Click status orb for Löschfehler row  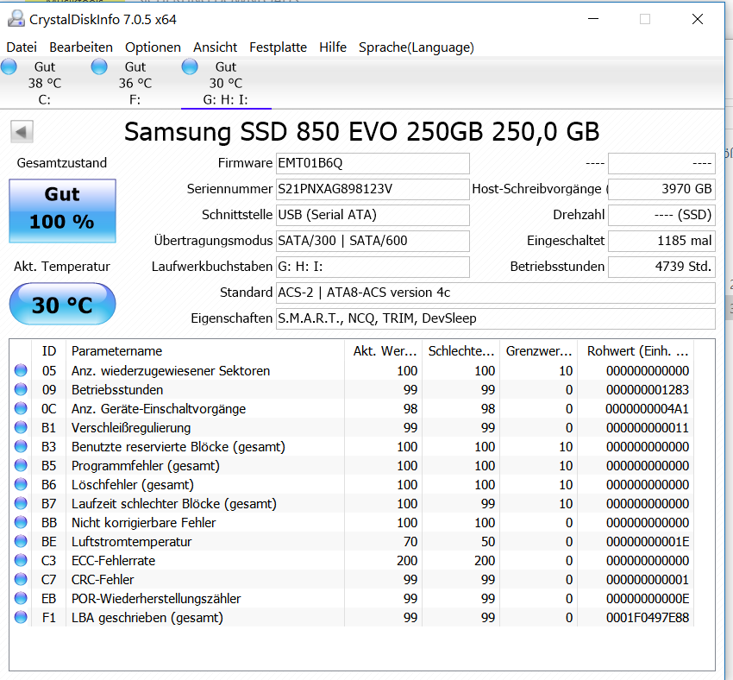[x=21, y=484]
